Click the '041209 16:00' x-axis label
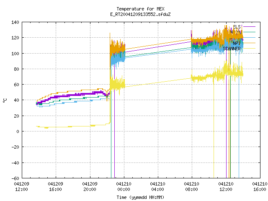Screen dimensions: 268x201 pyautogui.click(x=56, y=187)
